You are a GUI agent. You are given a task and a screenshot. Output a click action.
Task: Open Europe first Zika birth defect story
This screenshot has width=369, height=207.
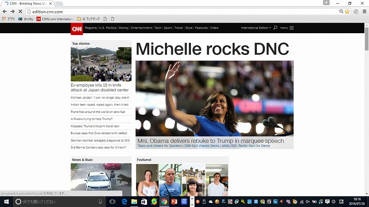coord(99,133)
